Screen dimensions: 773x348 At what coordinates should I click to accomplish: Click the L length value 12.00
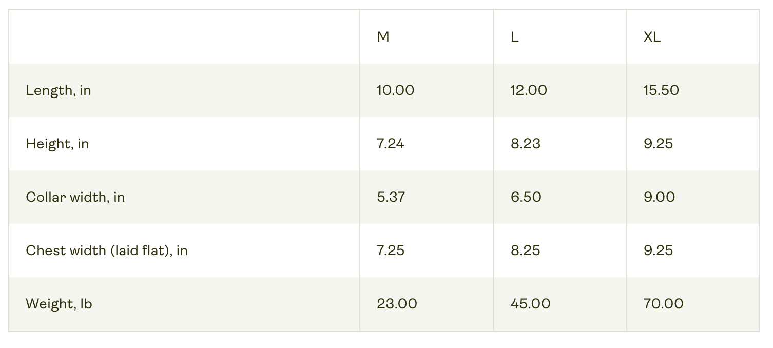[529, 90]
